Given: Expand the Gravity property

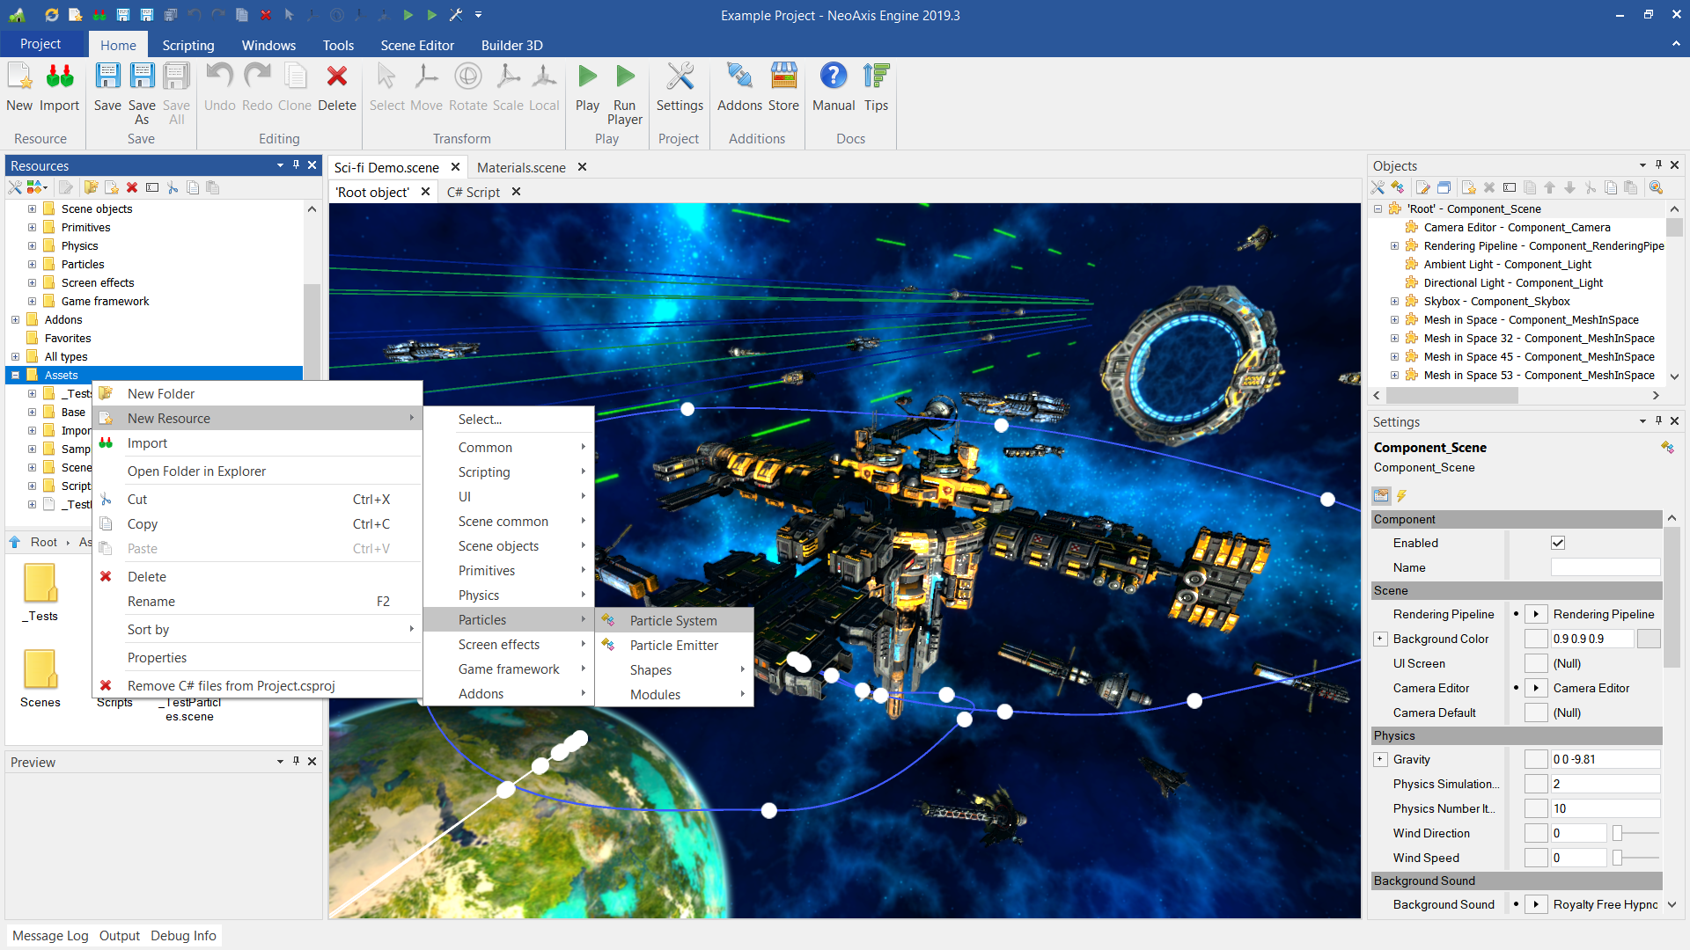Looking at the screenshot, I should [1380, 759].
